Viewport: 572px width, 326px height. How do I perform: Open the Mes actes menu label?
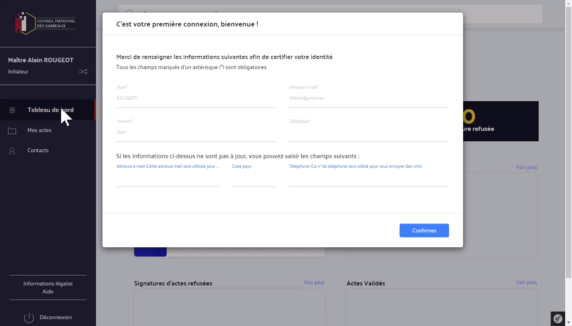pos(39,130)
